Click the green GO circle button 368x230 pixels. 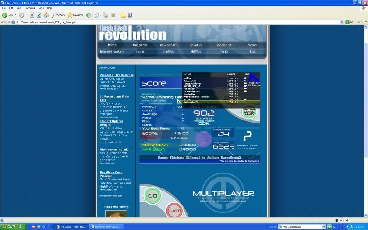point(152,195)
